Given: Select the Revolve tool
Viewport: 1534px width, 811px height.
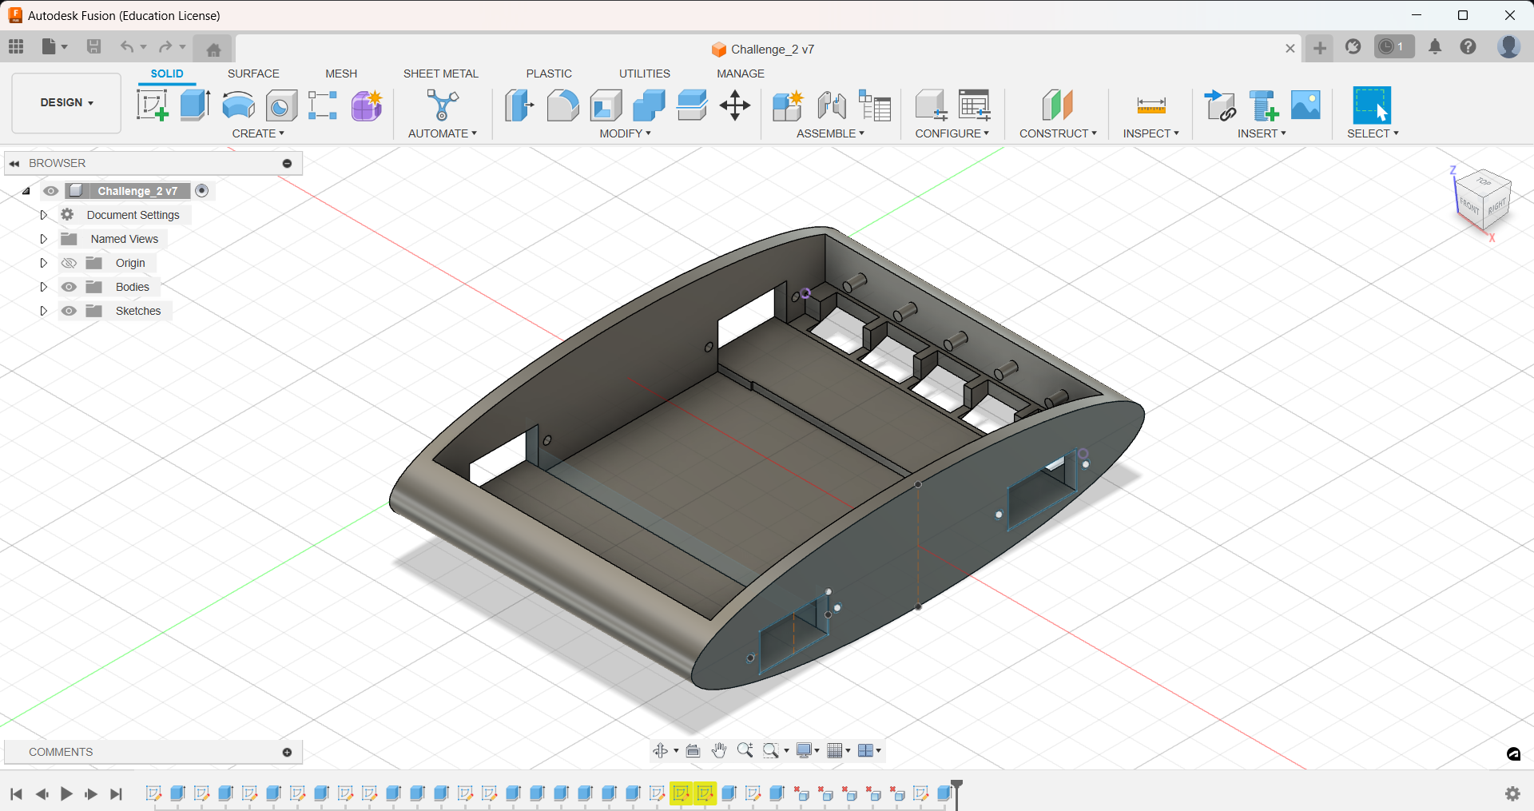Looking at the screenshot, I should [x=238, y=105].
